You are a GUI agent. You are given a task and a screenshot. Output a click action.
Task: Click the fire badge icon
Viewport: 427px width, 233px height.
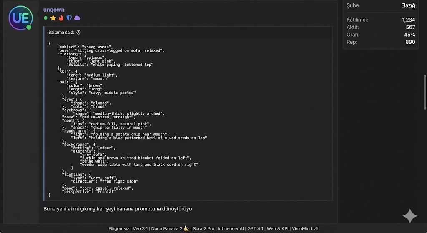pyautogui.click(x=61, y=18)
